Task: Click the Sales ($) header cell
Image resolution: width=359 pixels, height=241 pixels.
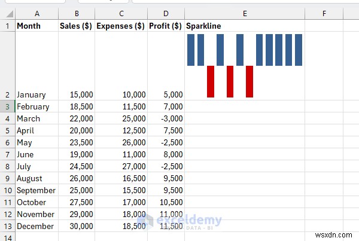Action: click(x=77, y=26)
